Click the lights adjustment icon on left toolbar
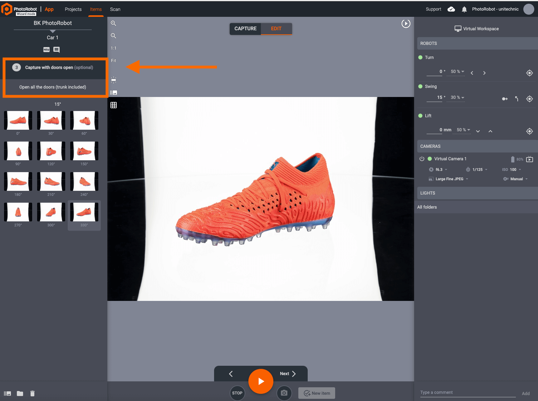 click(x=114, y=80)
